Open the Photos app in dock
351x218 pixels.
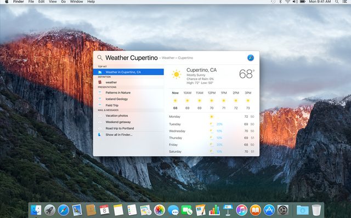coord(160,210)
